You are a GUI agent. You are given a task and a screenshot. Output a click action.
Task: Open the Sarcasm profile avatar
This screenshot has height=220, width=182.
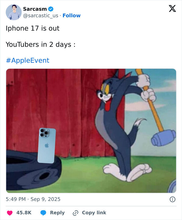pos(14,12)
